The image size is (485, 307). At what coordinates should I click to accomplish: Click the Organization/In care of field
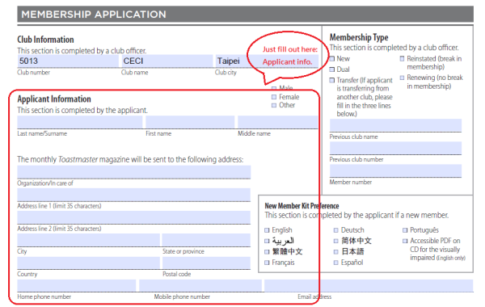[134, 172]
